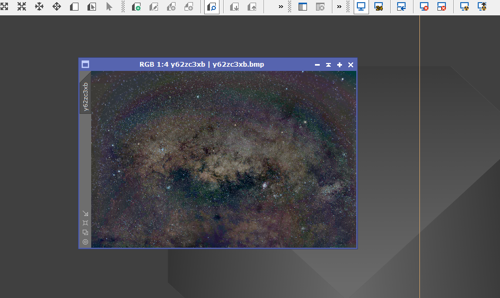Image resolution: width=500 pixels, height=298 pixels.
Task: Click the greyed remove mask icon
Action: click(x=320, y=6)
